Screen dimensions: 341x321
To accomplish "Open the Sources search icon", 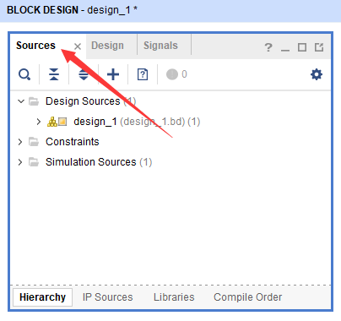I will point(24,74).
